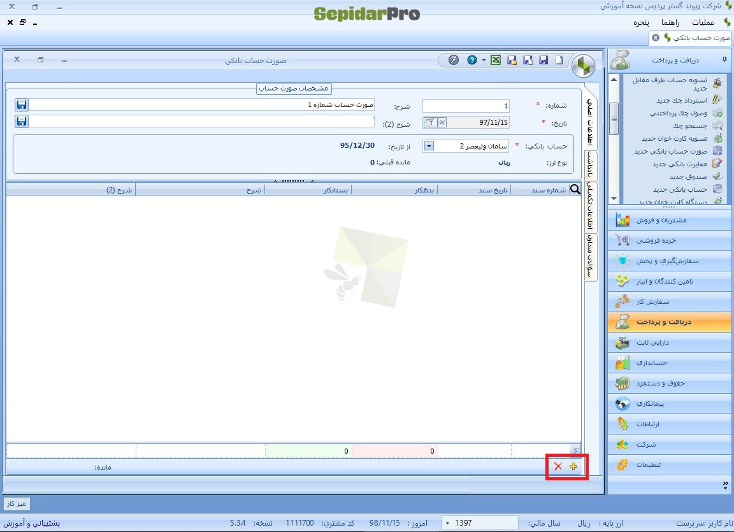Viewport: 734px width, 532px height.
Task: Click sidebar list scroll-down arrow
Action: point(614,198)
